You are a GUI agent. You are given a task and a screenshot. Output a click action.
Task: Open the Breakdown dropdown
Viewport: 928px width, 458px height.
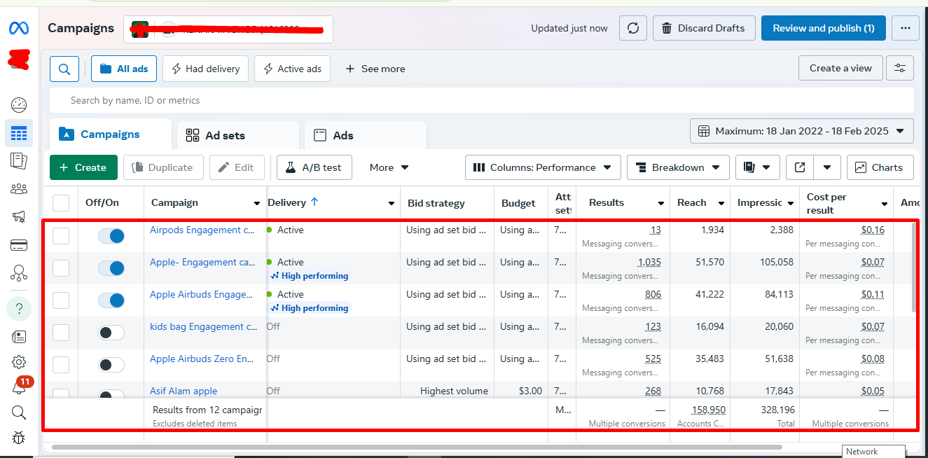pyautogui.click(x=678, y=167)
